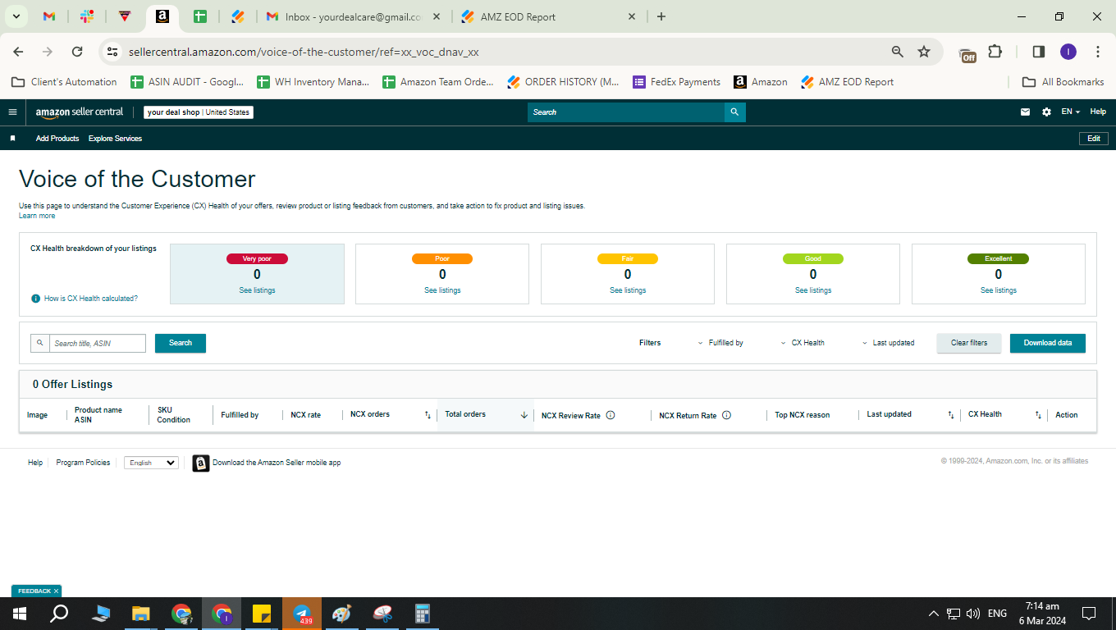The image size is (1116, 630).
Task: Open the Add Products menu item
Action: pos(57,139)
